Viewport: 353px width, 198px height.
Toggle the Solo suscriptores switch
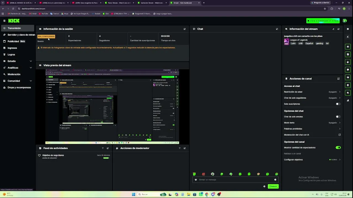pos(338,104)
